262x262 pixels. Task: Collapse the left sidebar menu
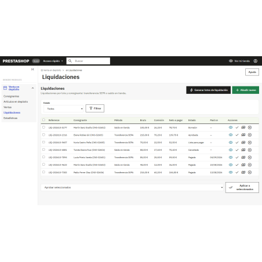32,69
